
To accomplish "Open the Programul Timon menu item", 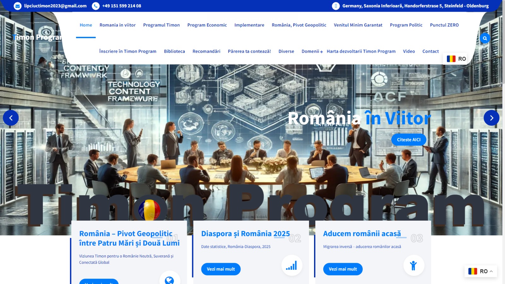I will 161,25.
